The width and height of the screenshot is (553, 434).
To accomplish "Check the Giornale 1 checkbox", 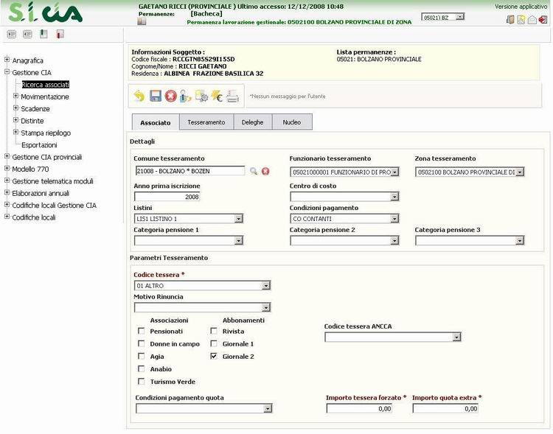I will [214, 343].
